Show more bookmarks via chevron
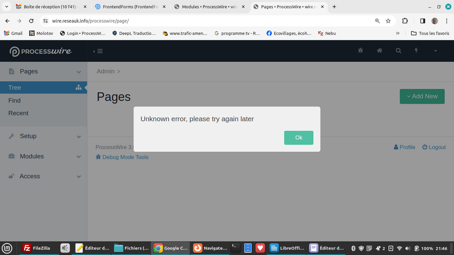454x255 pixels. tap(398, 33)
